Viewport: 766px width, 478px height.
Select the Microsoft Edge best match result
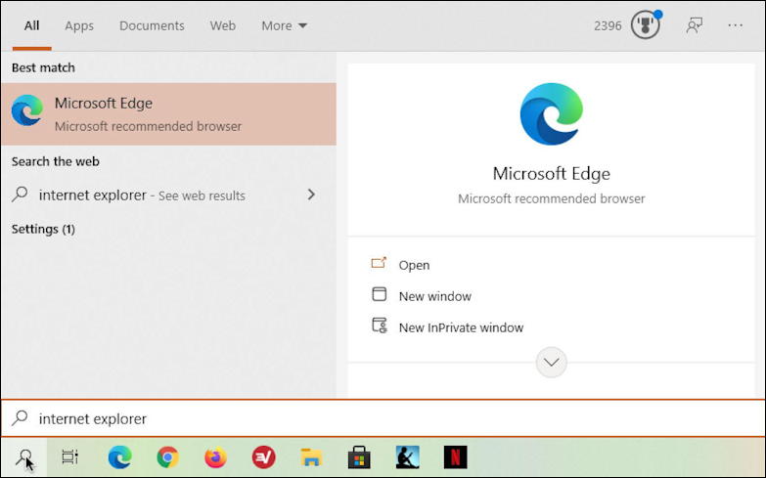168,113
